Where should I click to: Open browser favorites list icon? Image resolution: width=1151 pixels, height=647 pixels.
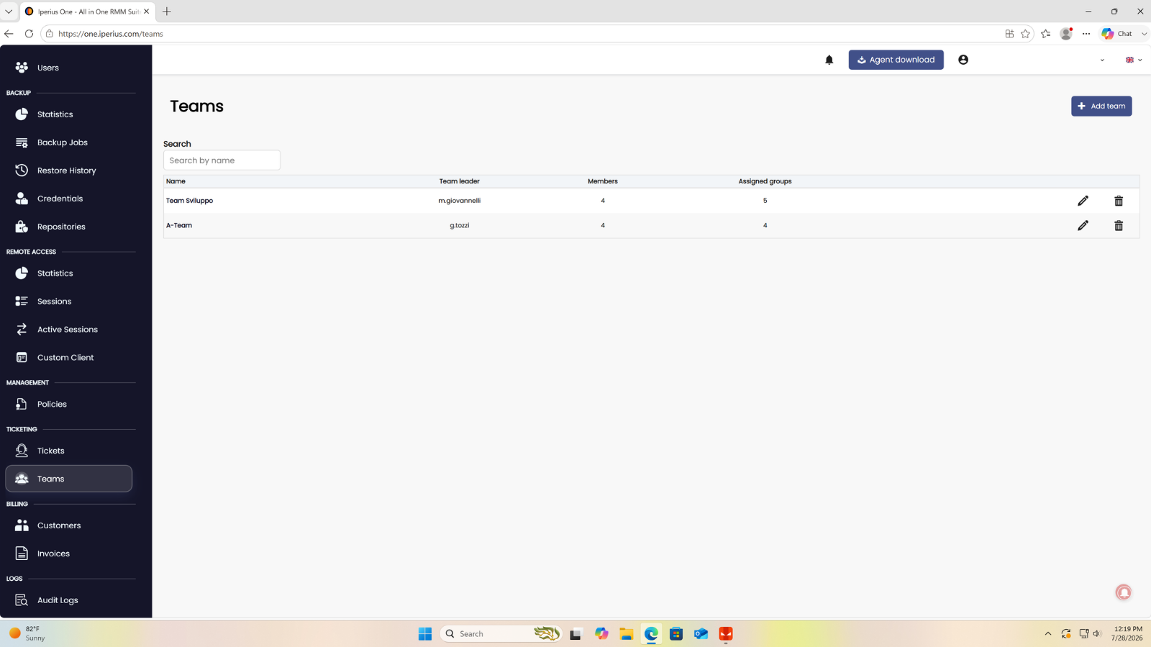[1046, 34]
